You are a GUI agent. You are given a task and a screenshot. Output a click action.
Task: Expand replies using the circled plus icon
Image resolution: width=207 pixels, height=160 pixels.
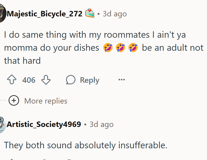pos(14,101)
